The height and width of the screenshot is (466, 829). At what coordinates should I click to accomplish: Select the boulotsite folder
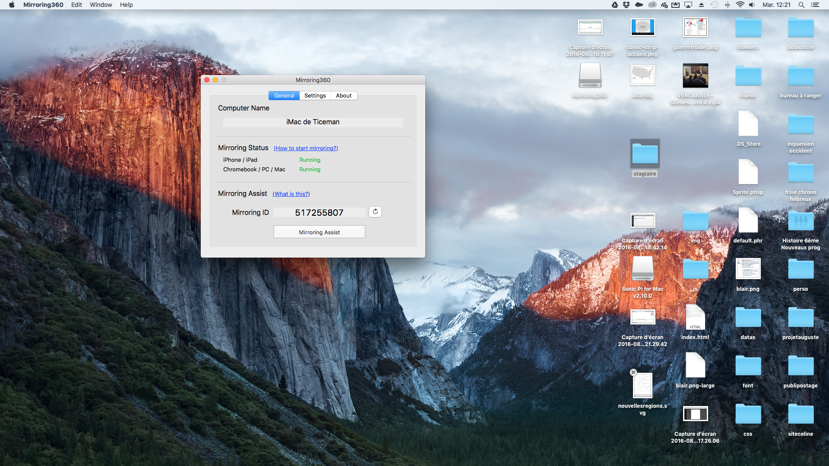click(x=801, y=28)
